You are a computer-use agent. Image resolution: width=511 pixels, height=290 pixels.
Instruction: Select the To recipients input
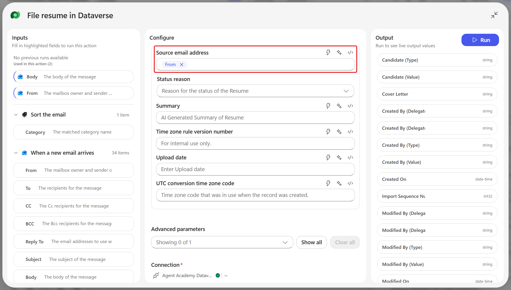coord(74,188)
